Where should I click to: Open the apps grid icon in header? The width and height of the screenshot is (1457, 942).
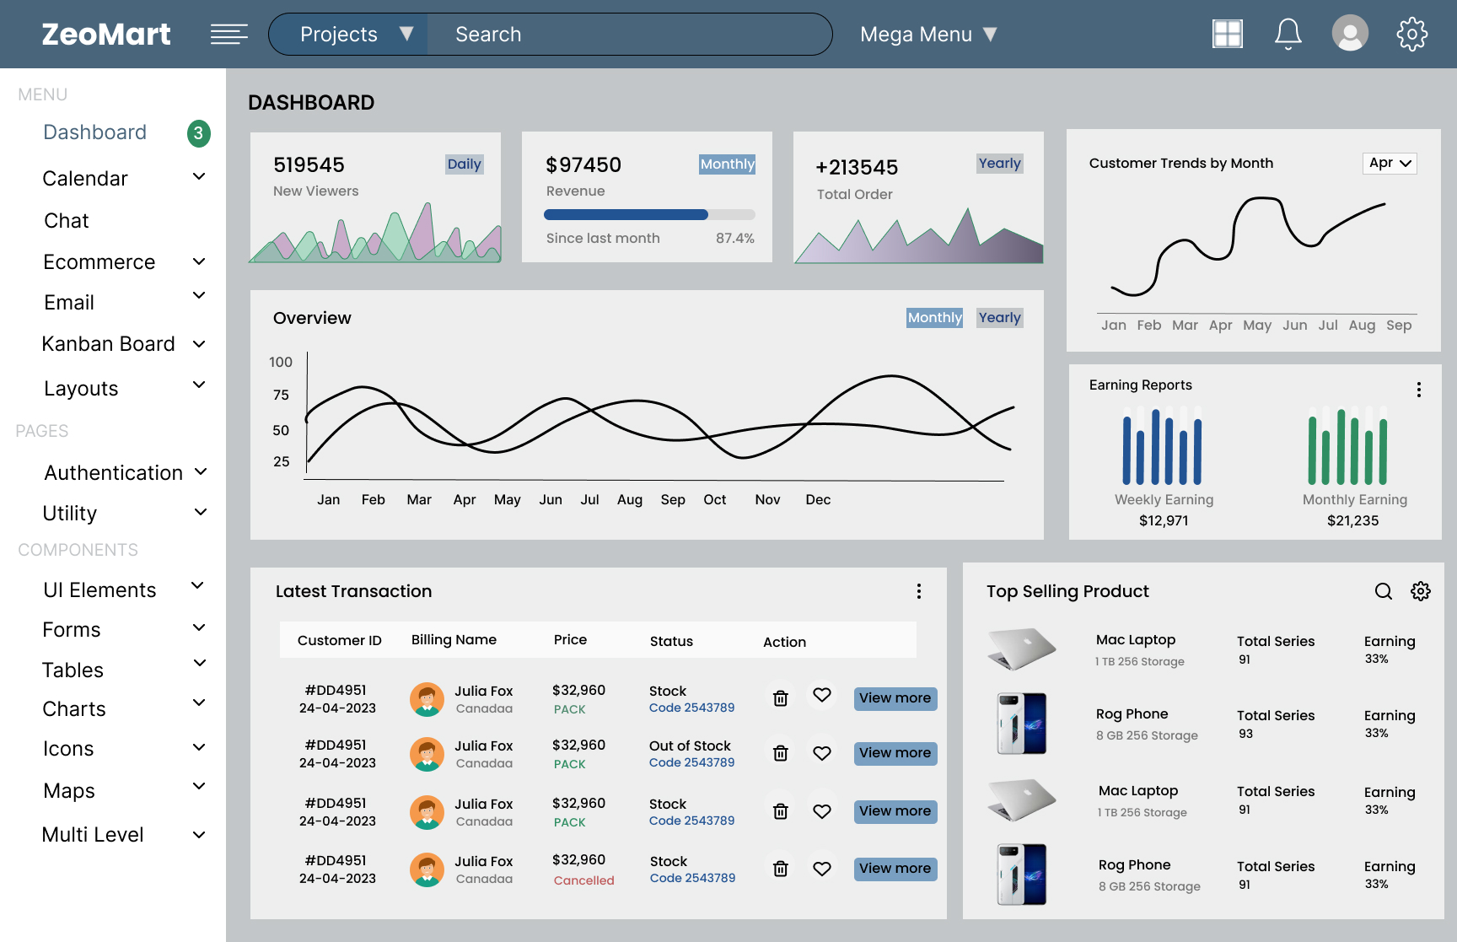[x=1227, y=34]
